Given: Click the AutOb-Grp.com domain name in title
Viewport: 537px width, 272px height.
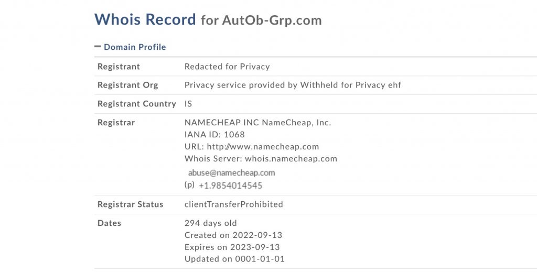Looking at the screenshot, I should [272, 20].
